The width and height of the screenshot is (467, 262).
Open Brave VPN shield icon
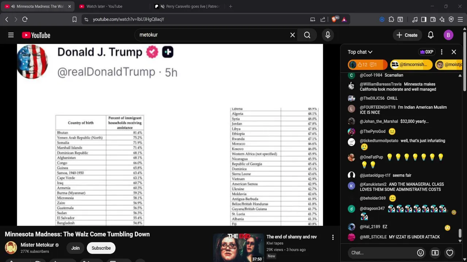click(451, 19)
